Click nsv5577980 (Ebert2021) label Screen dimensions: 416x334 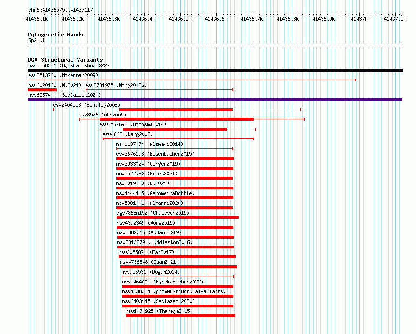click(x=147, y=174)
